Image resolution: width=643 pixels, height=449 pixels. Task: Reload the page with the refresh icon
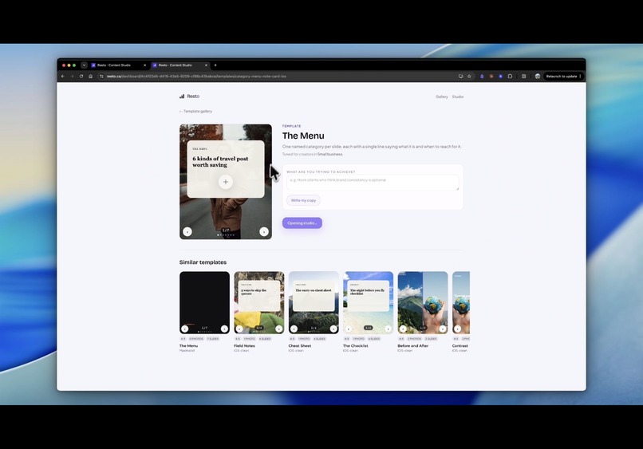tap(81, 77)
